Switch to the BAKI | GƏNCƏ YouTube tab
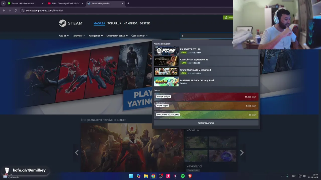321x180 pixels. (x=65, y=3)
